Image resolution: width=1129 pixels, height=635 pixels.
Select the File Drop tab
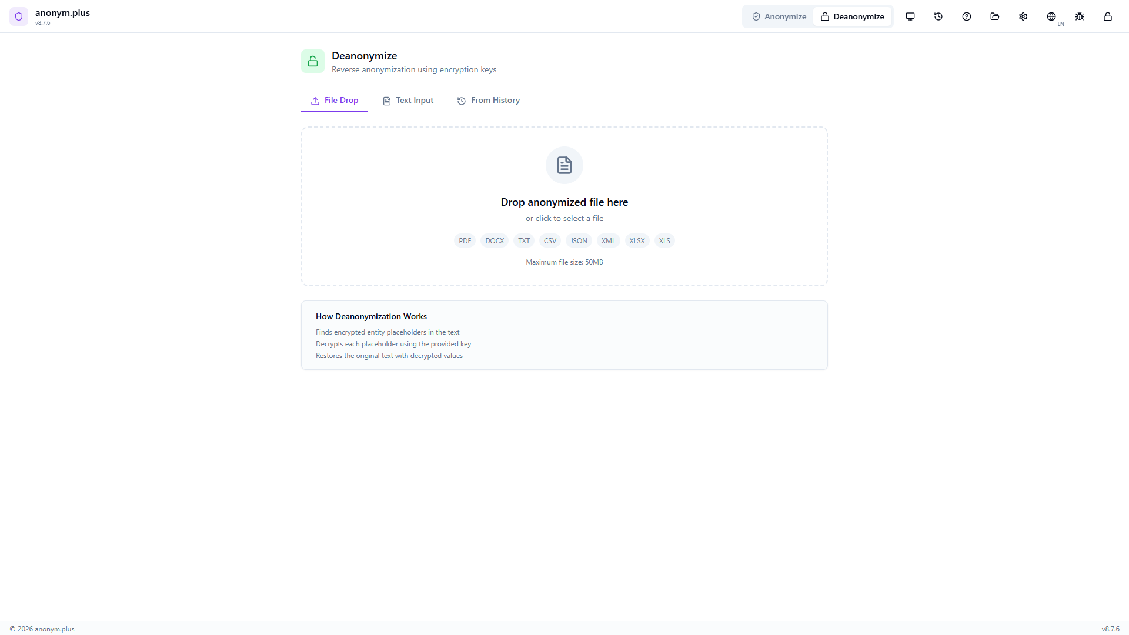[334, 100]
